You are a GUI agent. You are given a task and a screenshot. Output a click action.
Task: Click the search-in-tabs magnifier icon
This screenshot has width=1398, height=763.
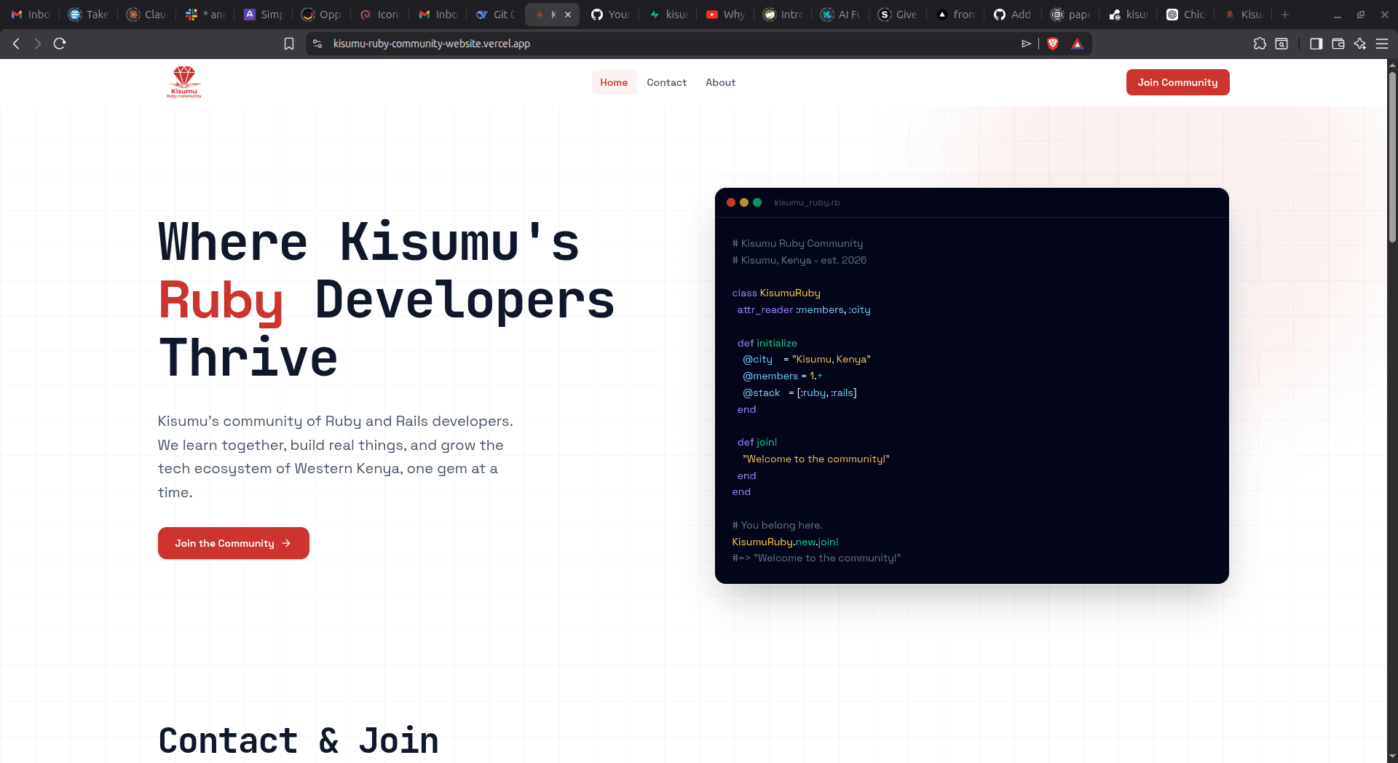[1282, 44]
